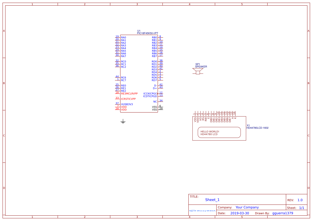
Task: Click the row B label on the left border
Action: coord(3,83)
